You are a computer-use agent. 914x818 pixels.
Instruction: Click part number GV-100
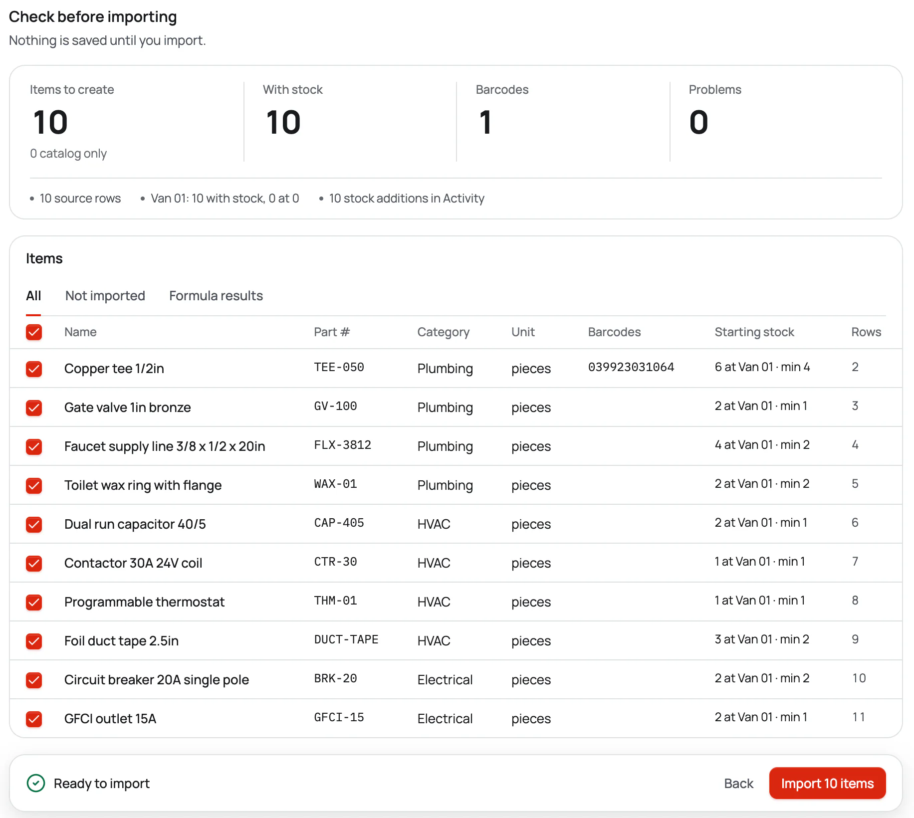click(335, 406)
